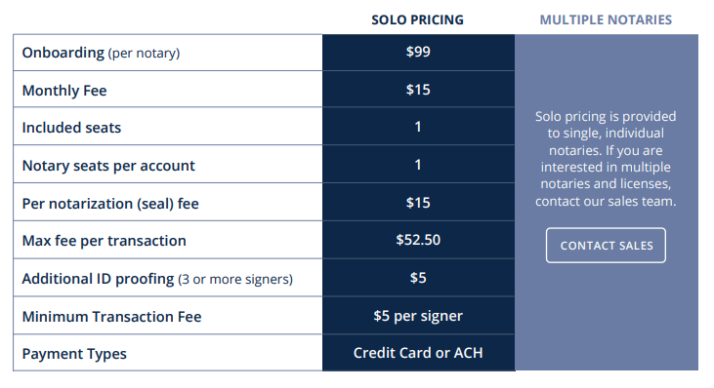Click the CONTACT SALES button
The height and width of the screenshot is (388, 714).
pyautogui.click(x=606, y=246)
